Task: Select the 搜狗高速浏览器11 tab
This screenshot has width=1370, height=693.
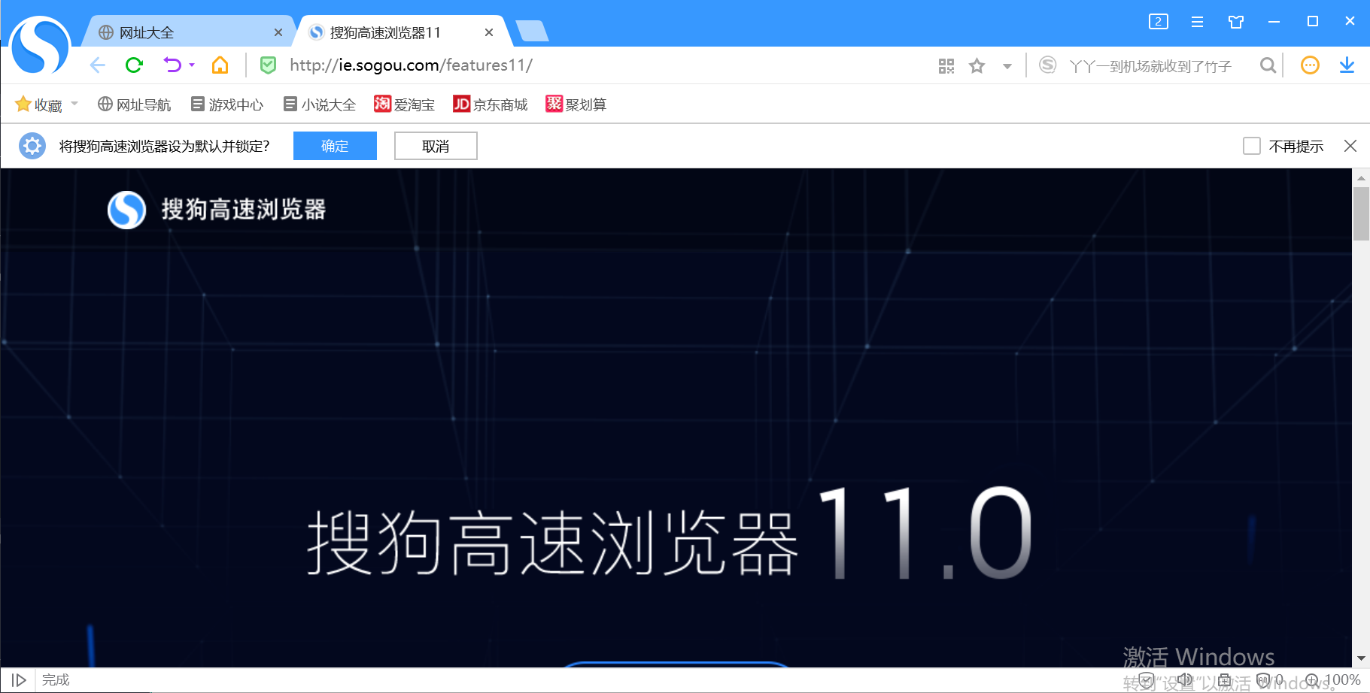Action: pyautogui.click(x=402, y=32)
